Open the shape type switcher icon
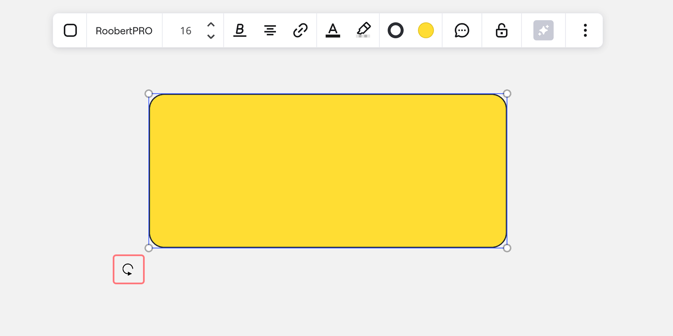Screen dimensions: 673x336 click(70, 30)
